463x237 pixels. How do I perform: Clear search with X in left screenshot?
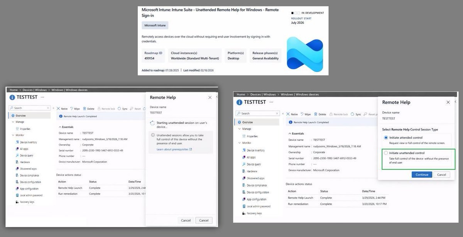pos(48,108)
